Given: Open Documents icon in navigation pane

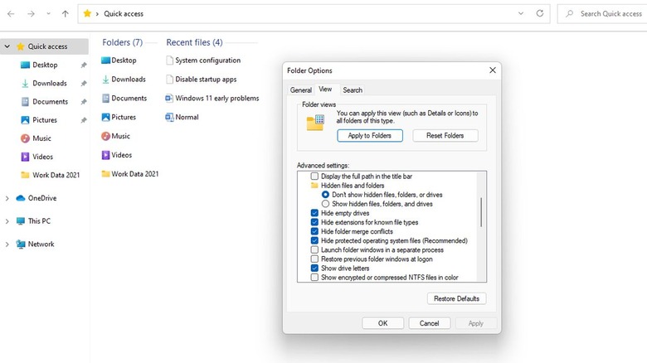Looking at the screenshot, I should tap(25, 101).
